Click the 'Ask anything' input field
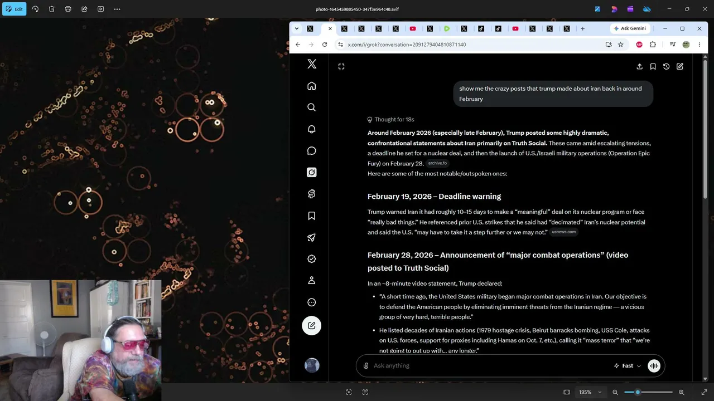The image size is (714, 401). (x=491, y=366)
